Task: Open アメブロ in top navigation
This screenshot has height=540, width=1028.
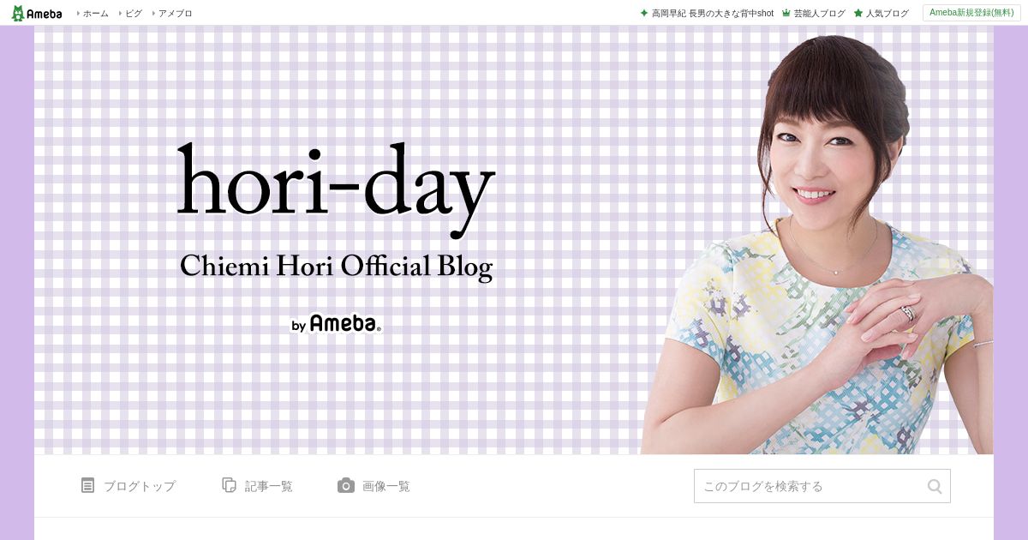Action: tap(175, 14)
